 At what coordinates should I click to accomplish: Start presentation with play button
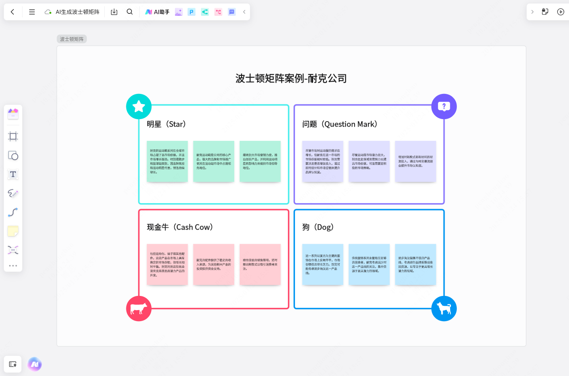(x=561, y=12)
